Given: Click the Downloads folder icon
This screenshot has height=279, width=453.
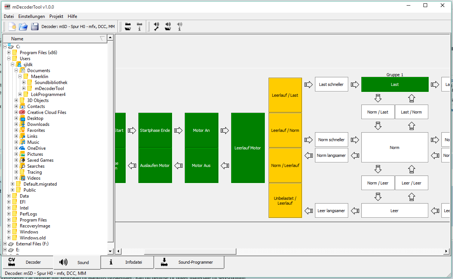Looking at the screenshot, I should [x=22, y=124].
